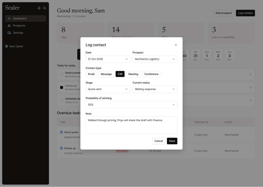Screen dimensions: 263x187
Task: Click the document icon next to Send quote
Action: click(x=61, y=132)
